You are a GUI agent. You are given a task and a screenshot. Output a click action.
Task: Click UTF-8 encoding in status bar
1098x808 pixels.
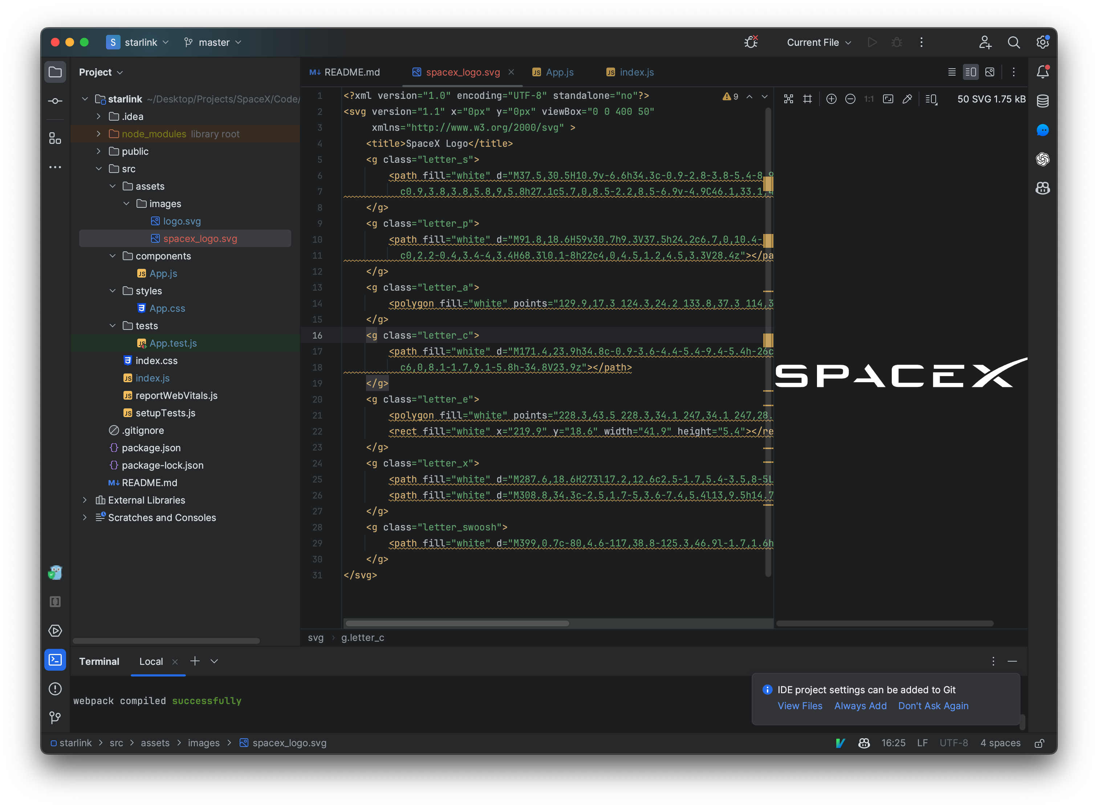click(x=953, y=743)
